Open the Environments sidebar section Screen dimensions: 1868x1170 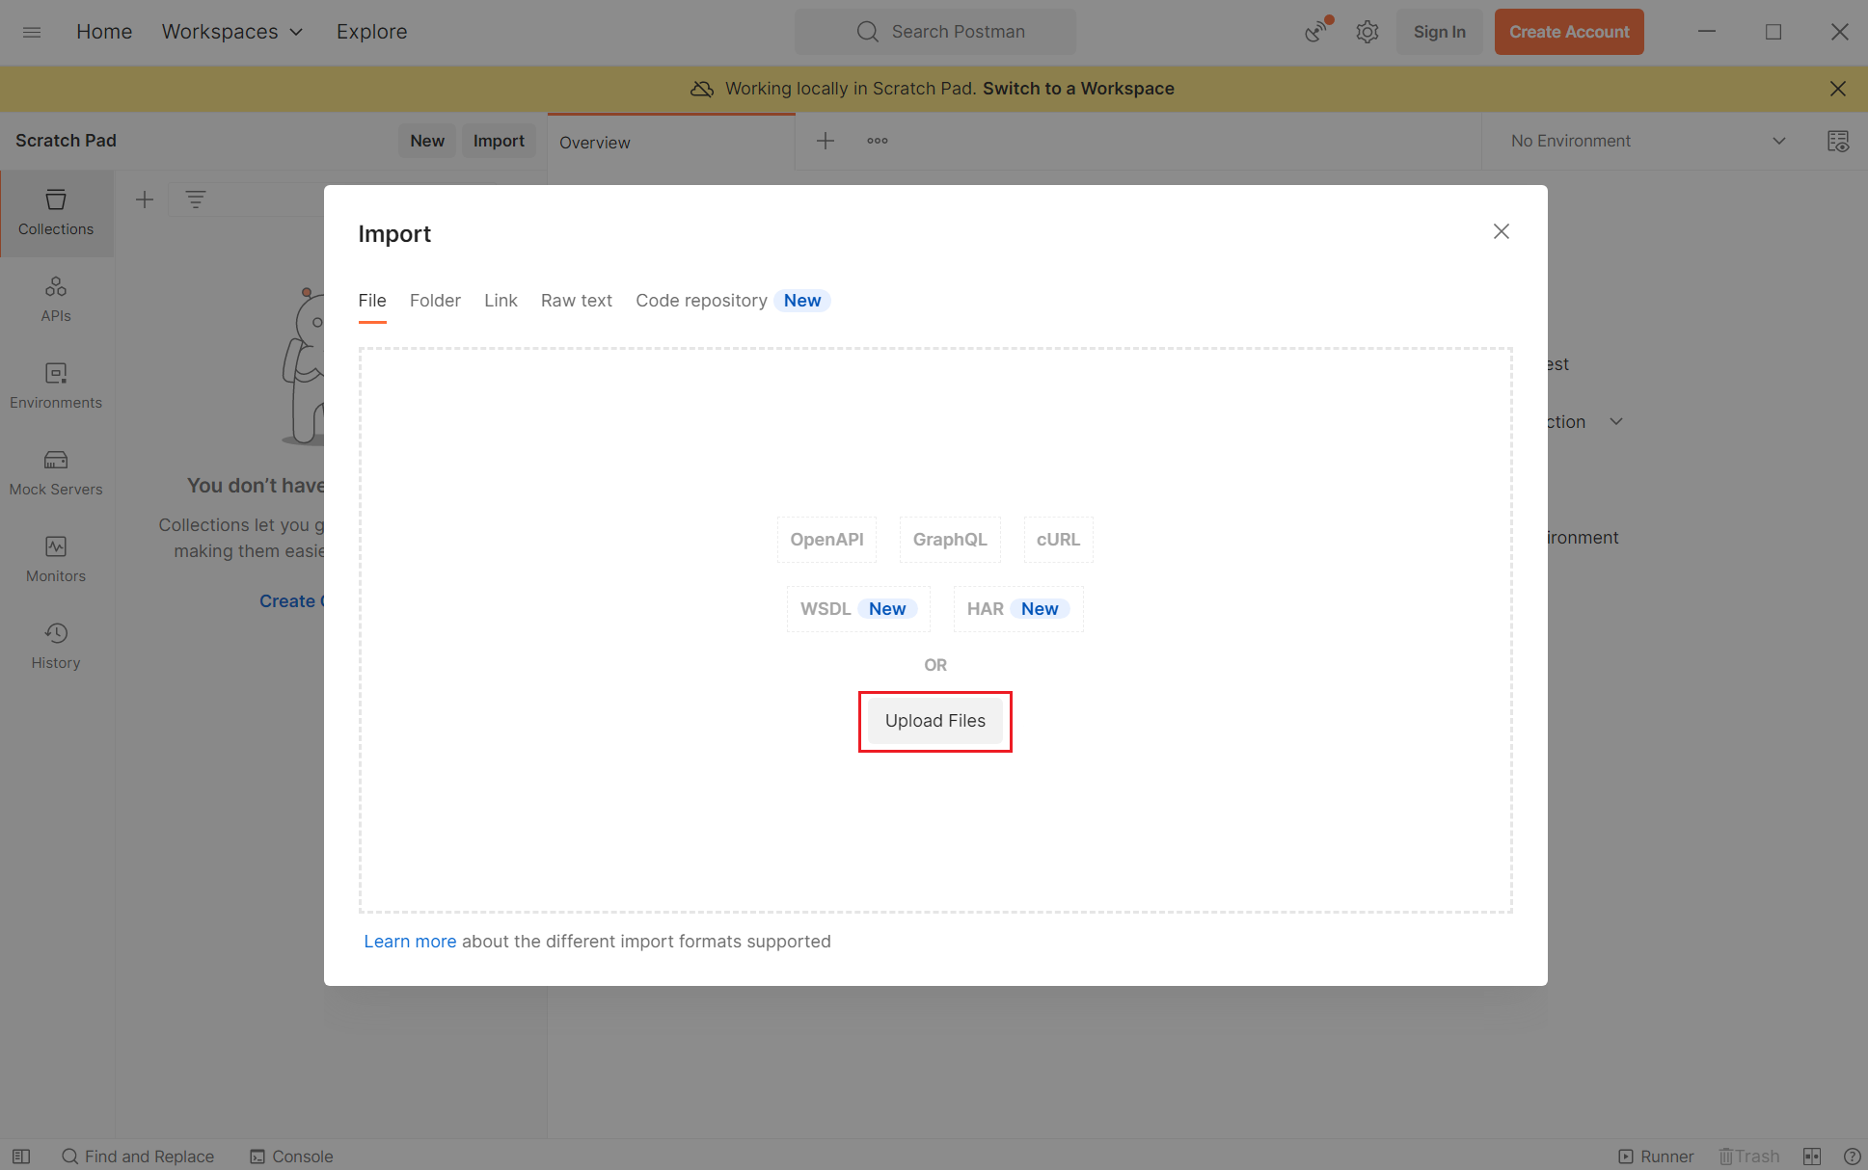[56, 386]
